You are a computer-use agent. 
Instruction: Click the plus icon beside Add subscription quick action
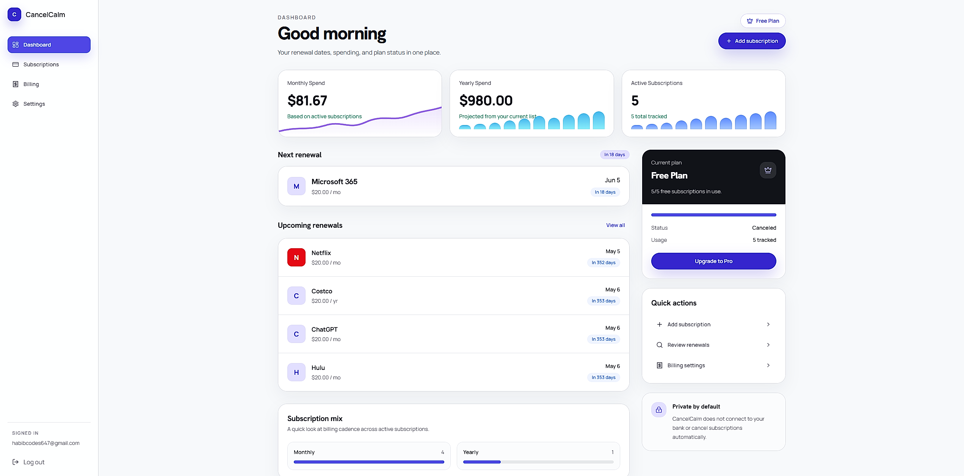pos(660,324)
